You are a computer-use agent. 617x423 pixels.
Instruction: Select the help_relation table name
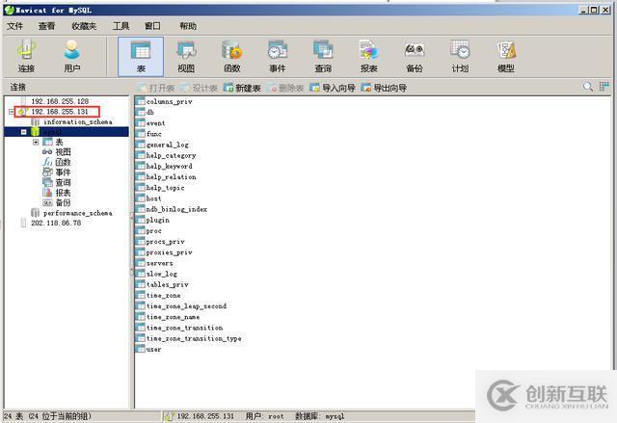click(x=172, y=177)
